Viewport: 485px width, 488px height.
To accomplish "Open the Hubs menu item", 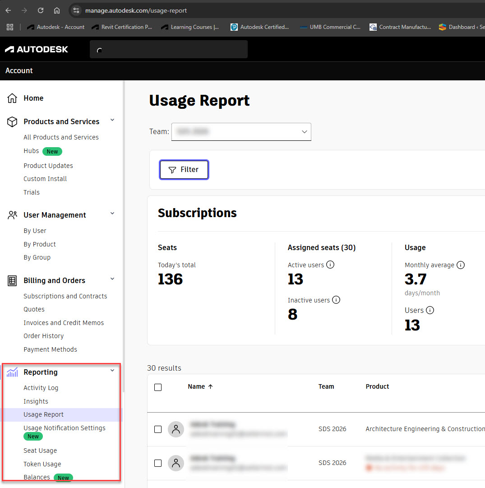I will click(31, 151).
